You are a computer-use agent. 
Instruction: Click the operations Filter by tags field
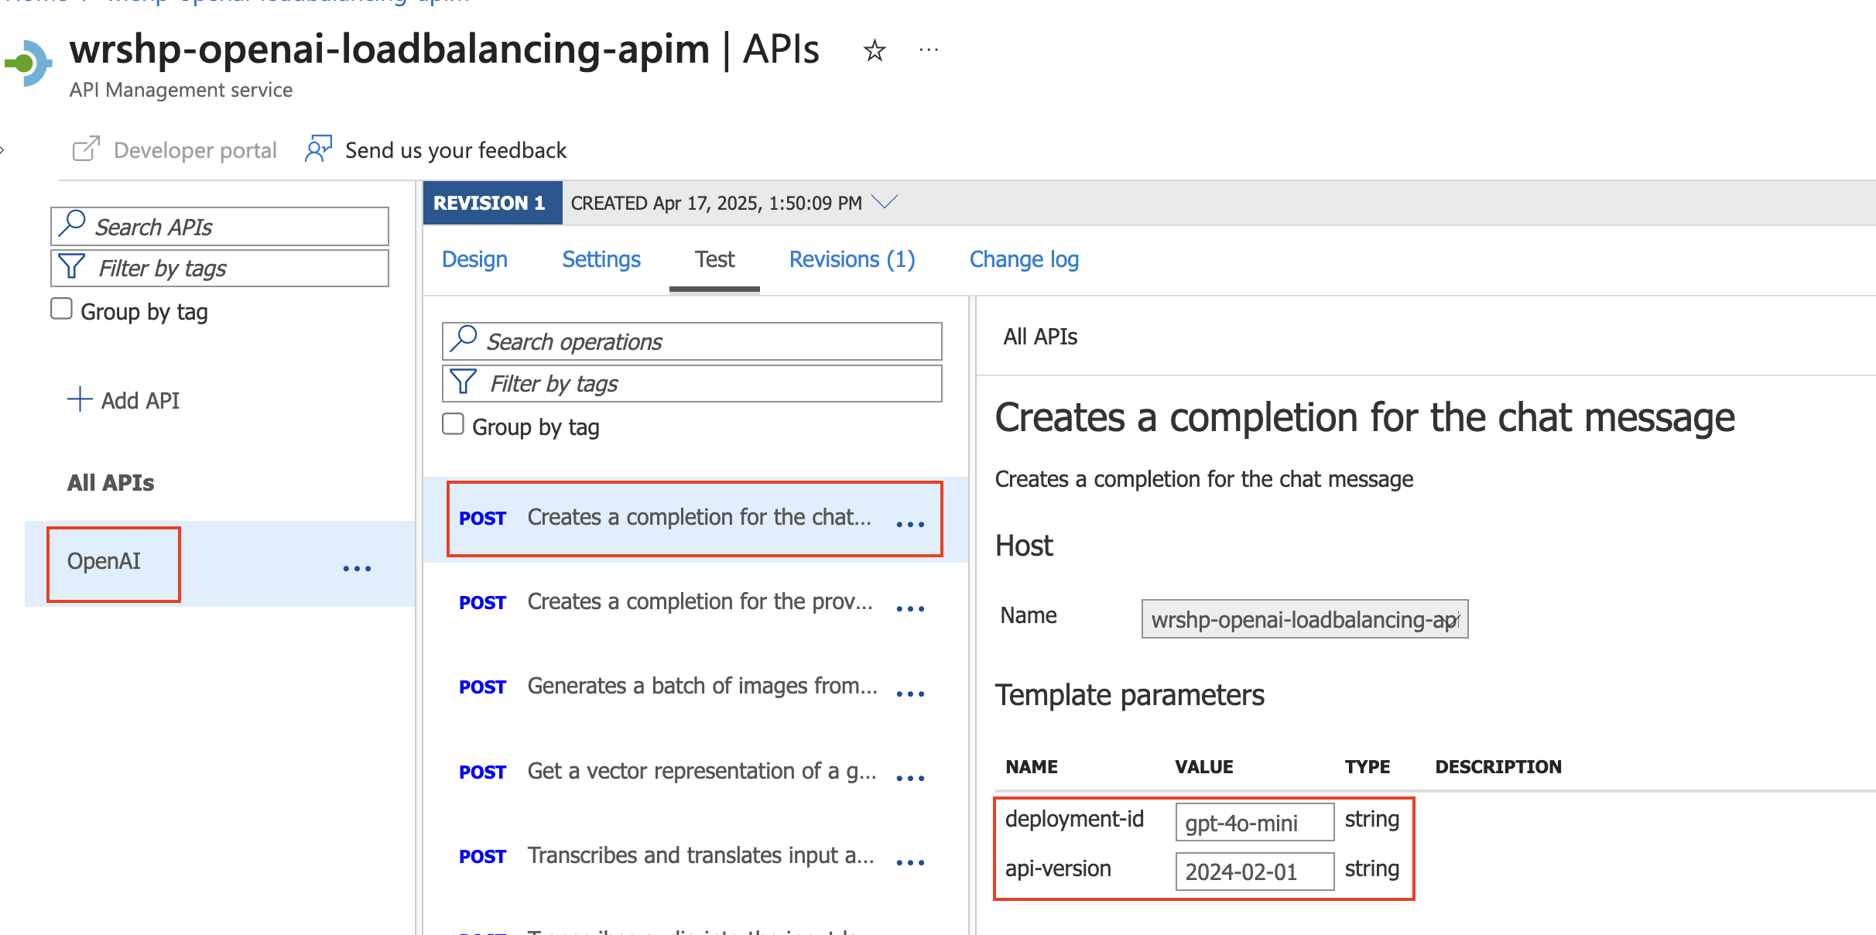(x=692, y=383)
